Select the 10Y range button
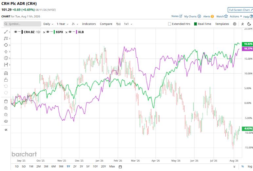Image resolution: width=253 pixels, height=171 pixels. pyautogui.click(x=95, y=166)
